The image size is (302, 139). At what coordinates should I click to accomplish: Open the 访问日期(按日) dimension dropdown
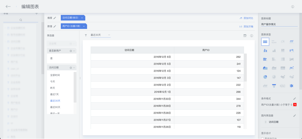(73, 18)
